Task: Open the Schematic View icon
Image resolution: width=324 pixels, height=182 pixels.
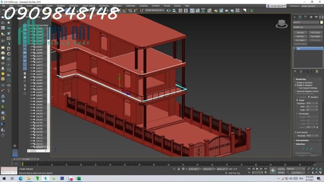Action: [203, 11]
